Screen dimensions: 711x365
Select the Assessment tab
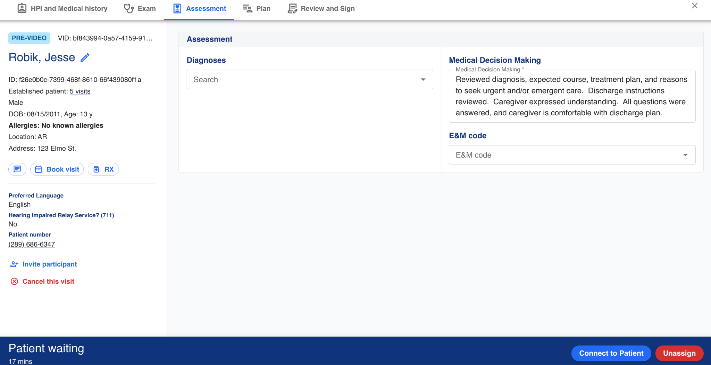tap(199, 8)
